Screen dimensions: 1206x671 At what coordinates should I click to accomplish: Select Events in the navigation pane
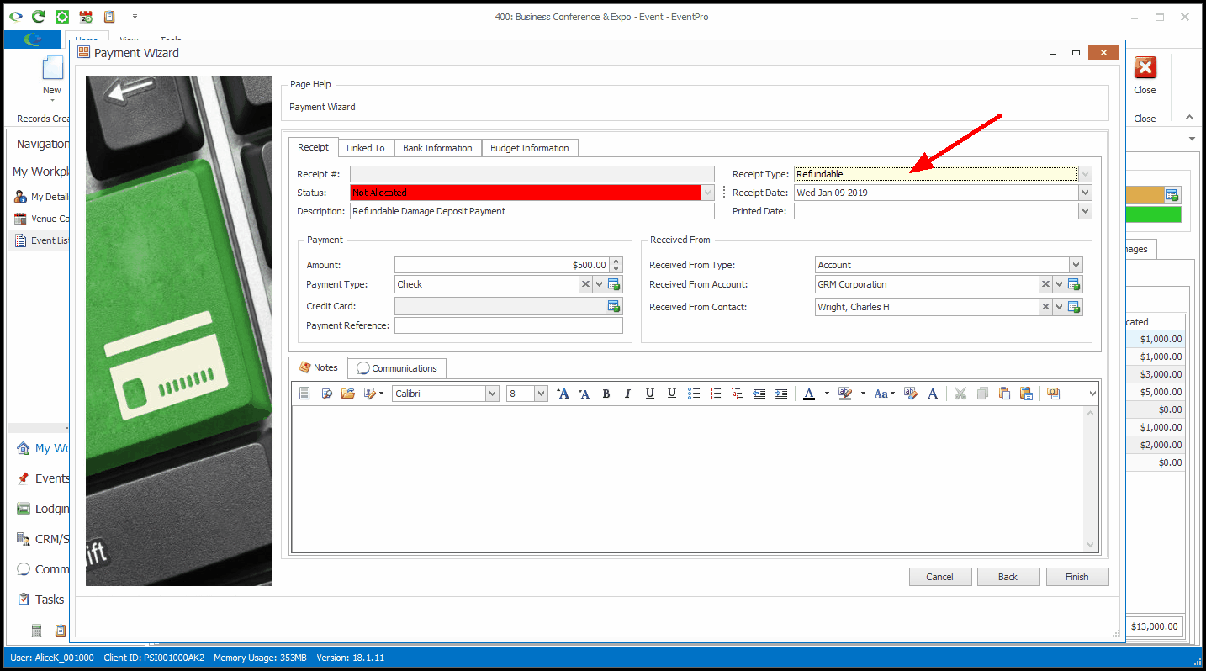[52, 478]
